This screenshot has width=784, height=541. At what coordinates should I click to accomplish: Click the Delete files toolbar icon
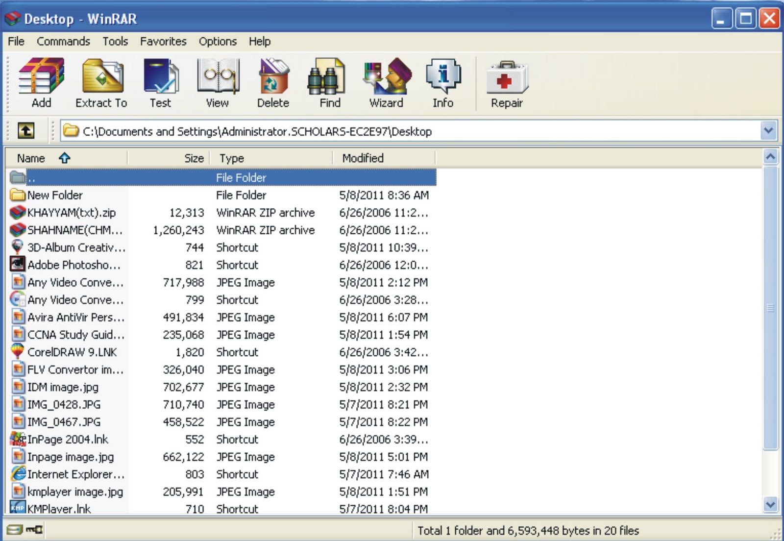[x=273, y=83]
